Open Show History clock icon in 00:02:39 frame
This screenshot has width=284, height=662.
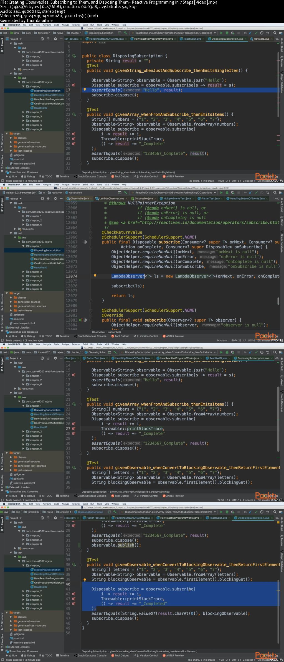coord(262,512)
